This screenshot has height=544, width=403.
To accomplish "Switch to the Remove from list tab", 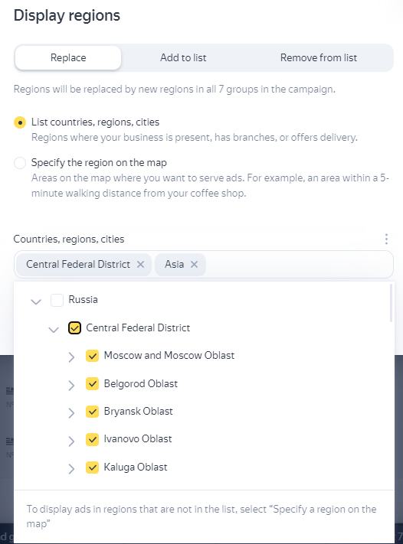I will (x=319, y=57).
